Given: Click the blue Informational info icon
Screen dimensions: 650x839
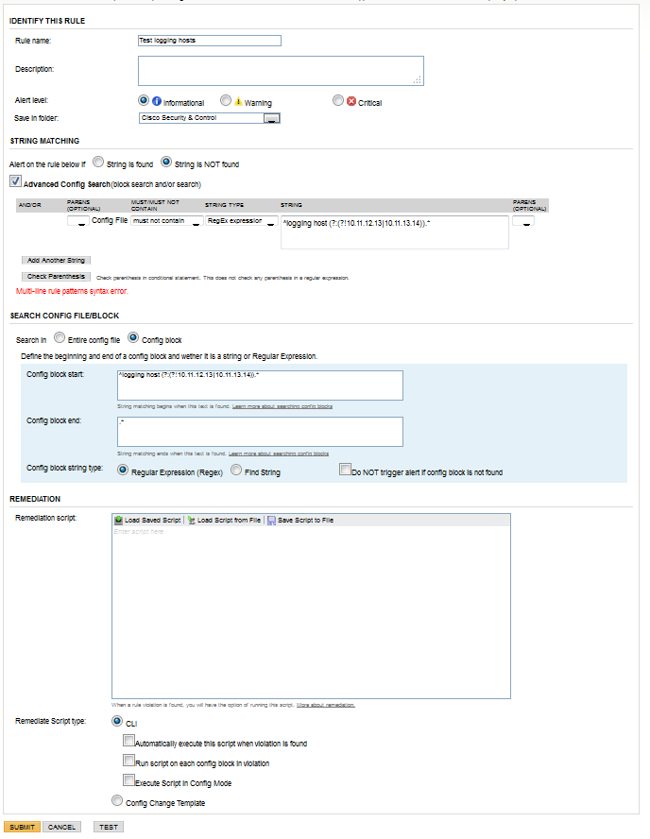Looking at the screenshot, I should pos(157,101).
